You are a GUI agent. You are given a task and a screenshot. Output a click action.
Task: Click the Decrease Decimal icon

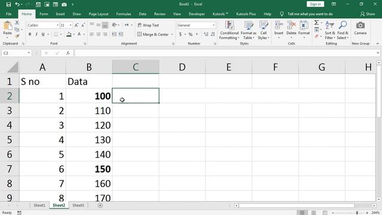pos(212,35)
